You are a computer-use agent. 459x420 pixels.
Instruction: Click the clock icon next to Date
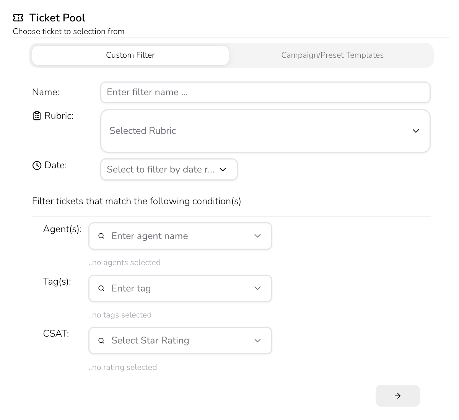click(x=37, y=165)
